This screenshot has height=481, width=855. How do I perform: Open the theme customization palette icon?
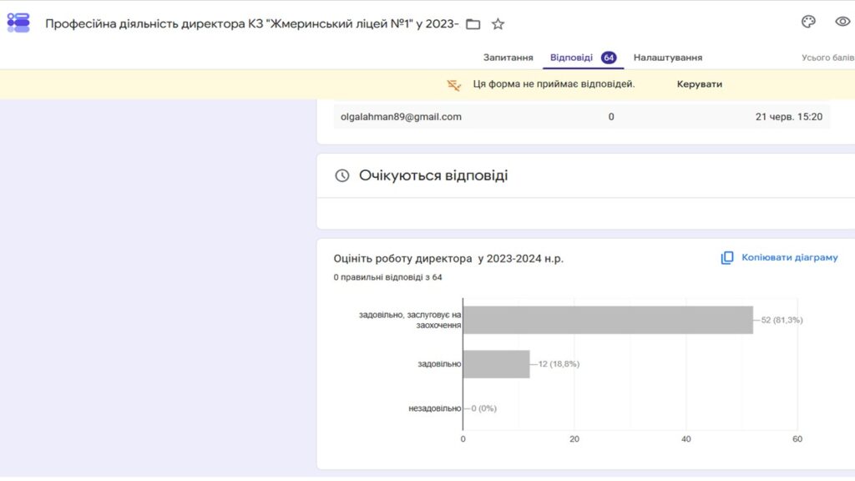click(808, 22)
